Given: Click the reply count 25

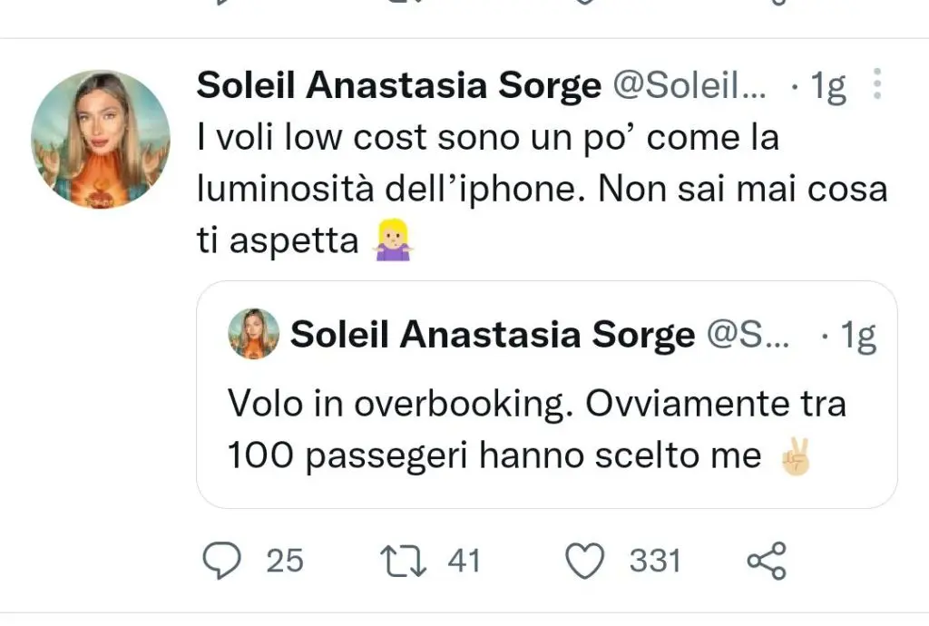Looking at the screenshot, I should point(285,562).
